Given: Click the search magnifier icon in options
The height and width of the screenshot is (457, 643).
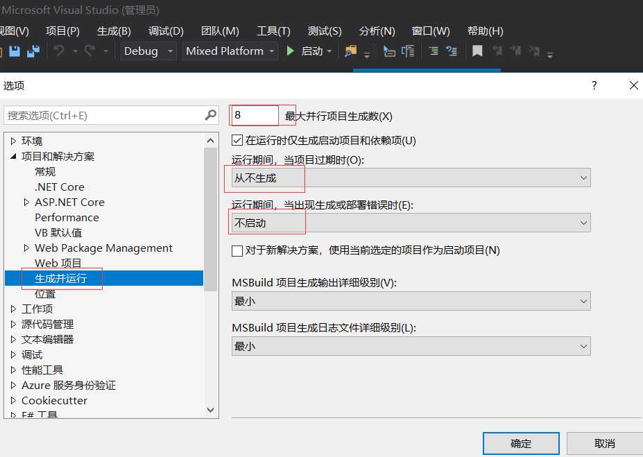Looking at the screenshot, I should tap(210, 115).
